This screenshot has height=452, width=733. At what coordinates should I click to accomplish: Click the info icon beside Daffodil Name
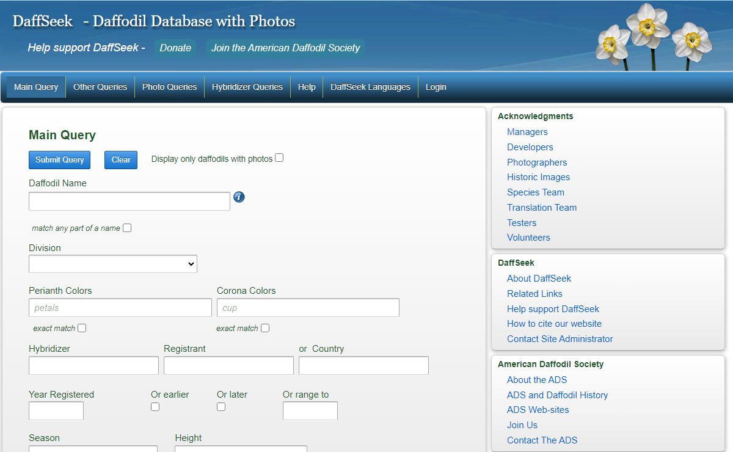coord(239,197)
